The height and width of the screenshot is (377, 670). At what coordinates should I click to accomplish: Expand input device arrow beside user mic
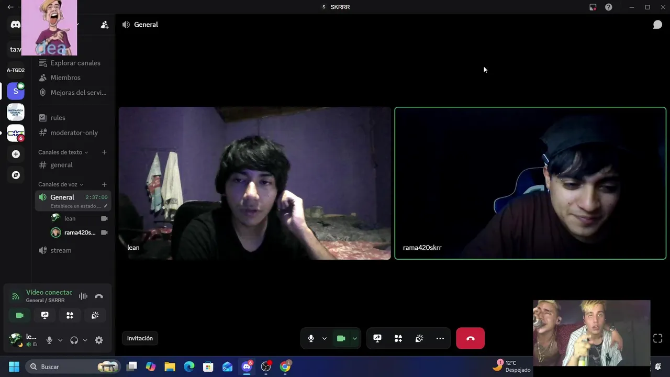click(x=60, y=340)
